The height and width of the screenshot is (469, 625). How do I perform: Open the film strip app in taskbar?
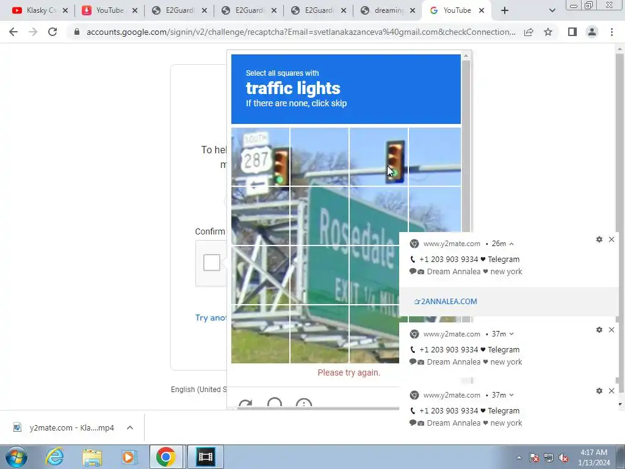[x=205, y=457]
